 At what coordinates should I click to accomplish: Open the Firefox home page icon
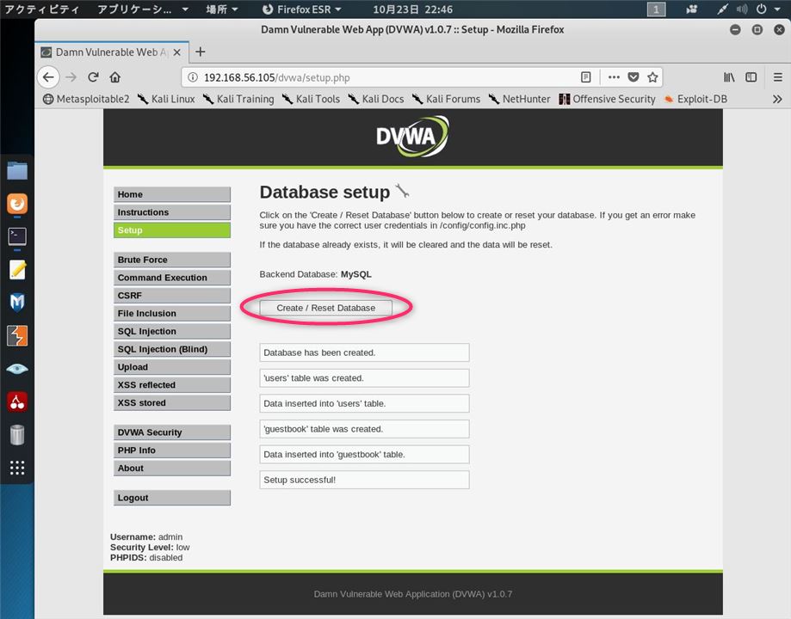(115, 77)
